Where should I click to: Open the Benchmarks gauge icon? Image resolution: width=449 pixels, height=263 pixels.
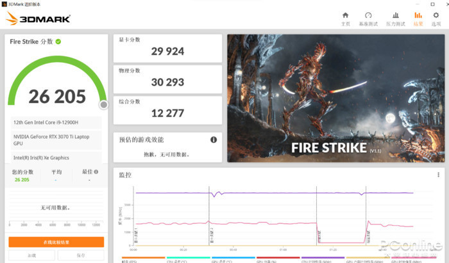368,15
